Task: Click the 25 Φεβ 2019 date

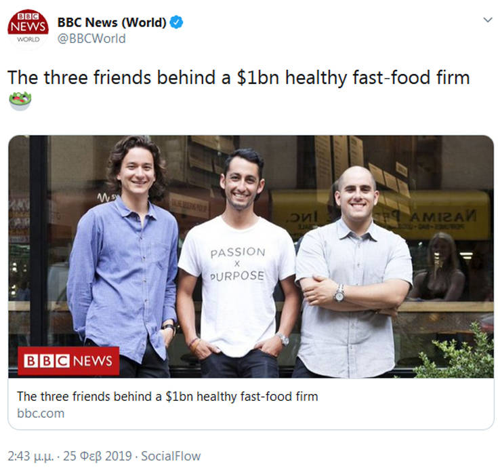Action: (x=97, y=456)
